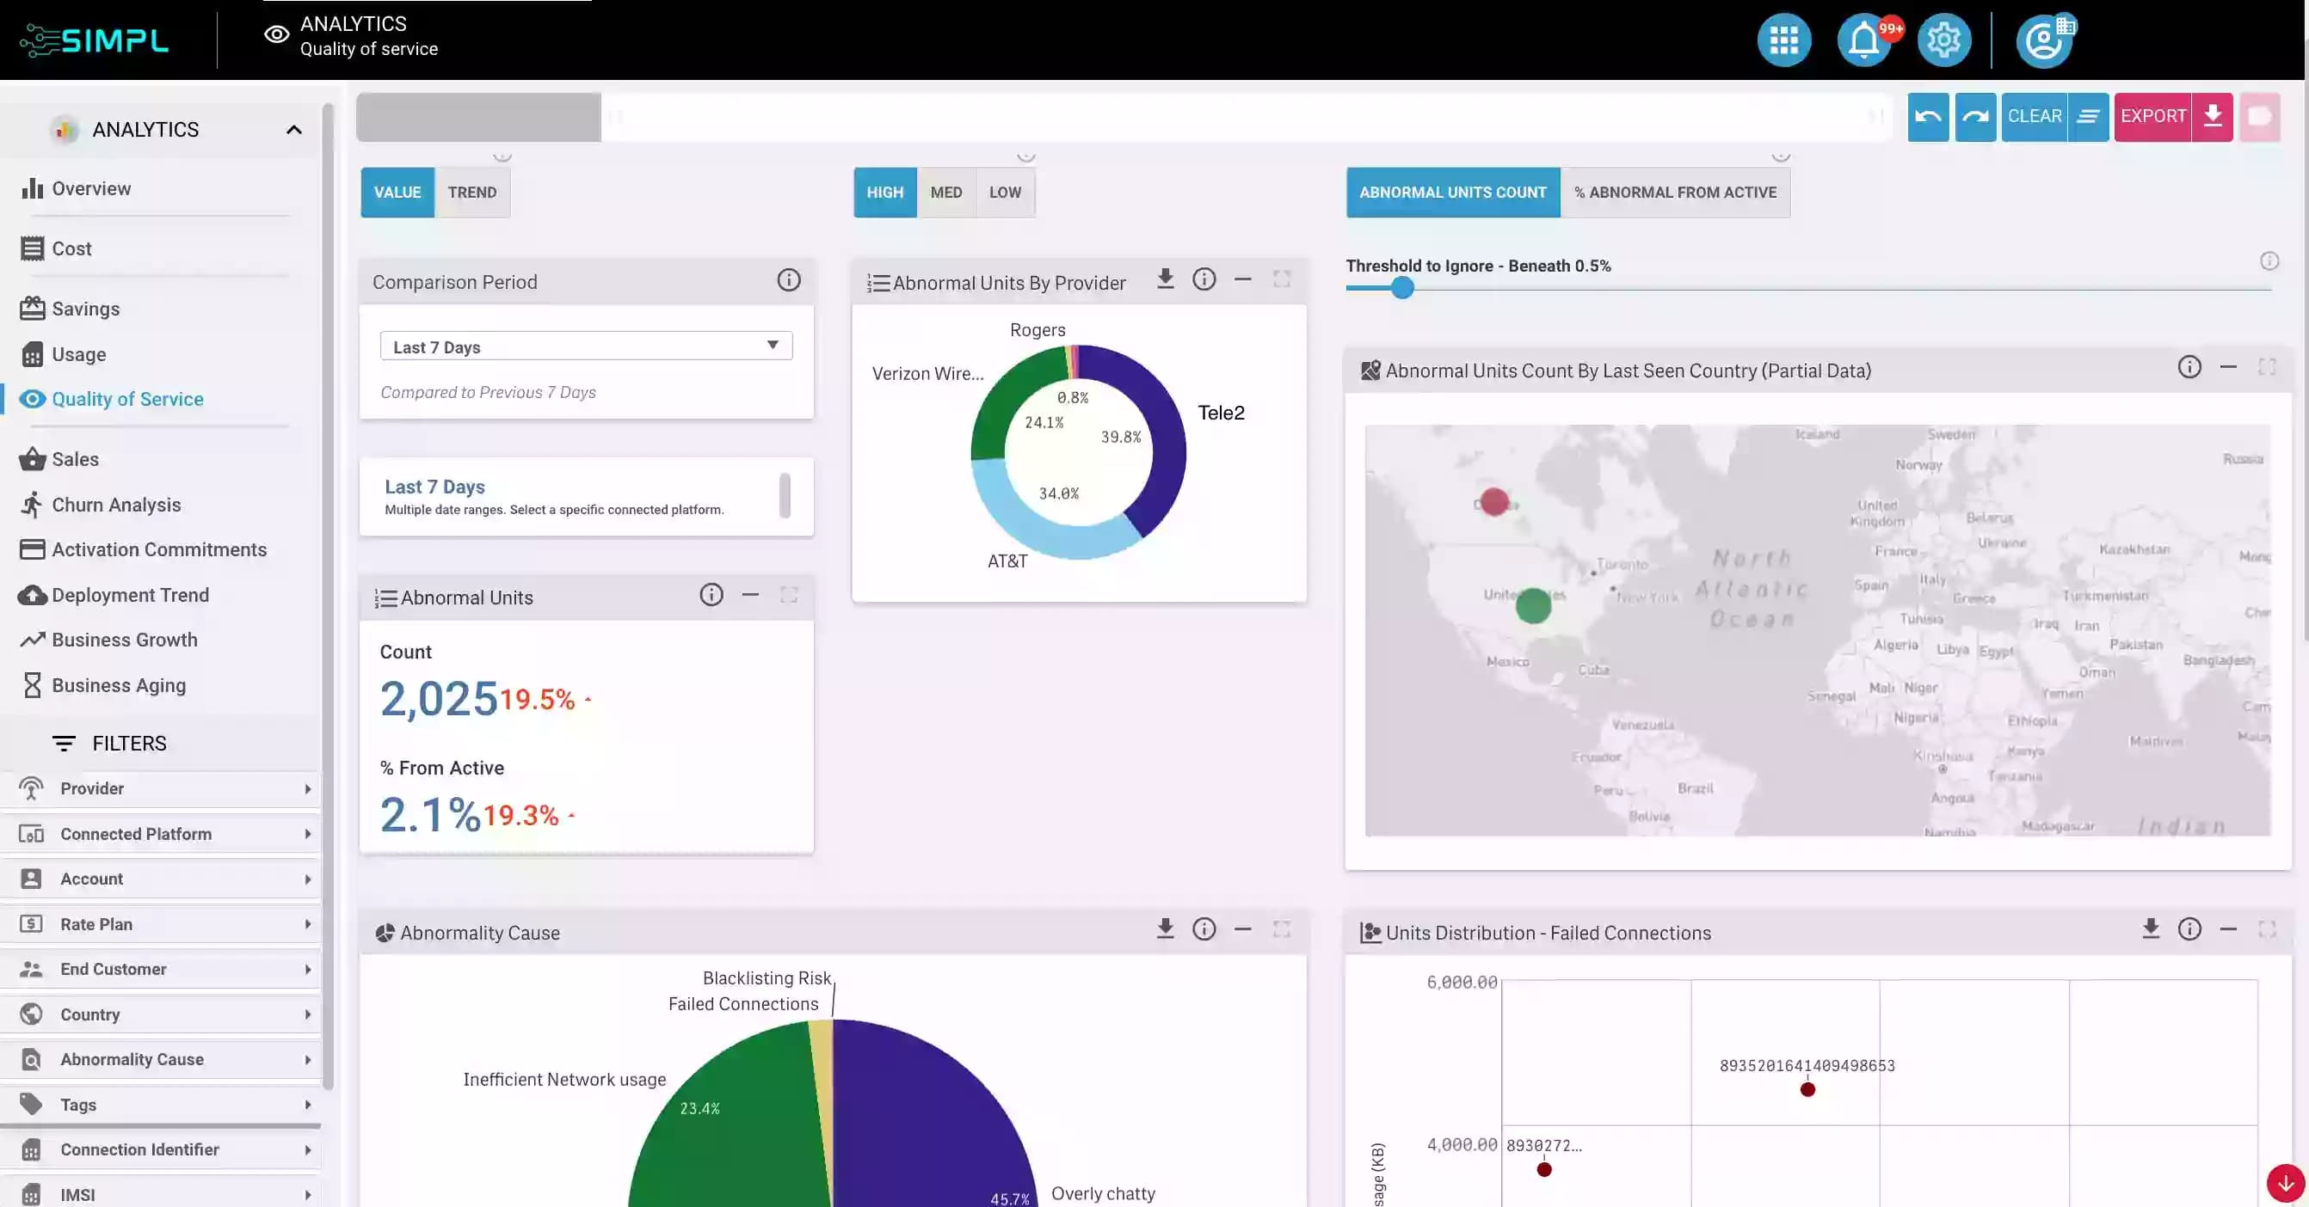This screenshot has height=1207, width=2309.
Task: Click the grid/apps icon in top navigation
Action: [1783, 38]
